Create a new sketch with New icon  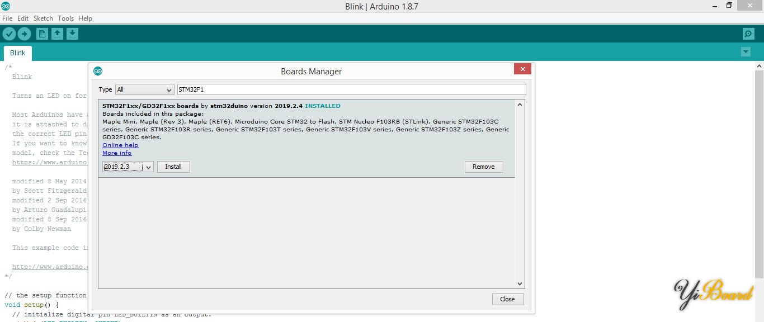[x=42, y=34]
